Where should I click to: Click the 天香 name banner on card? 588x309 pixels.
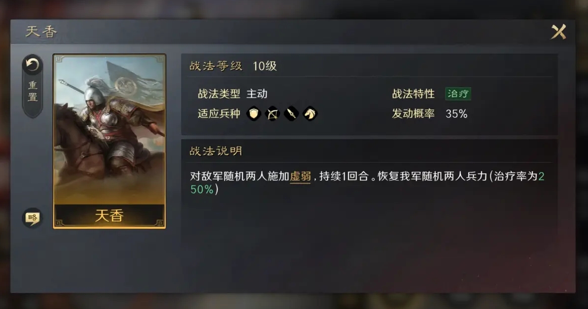(109, 215)
